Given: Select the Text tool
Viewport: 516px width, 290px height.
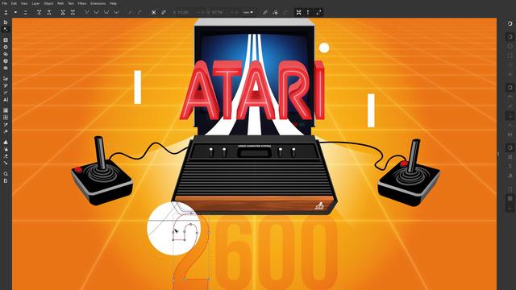Looking at the screenshot, I should [6, 100].
